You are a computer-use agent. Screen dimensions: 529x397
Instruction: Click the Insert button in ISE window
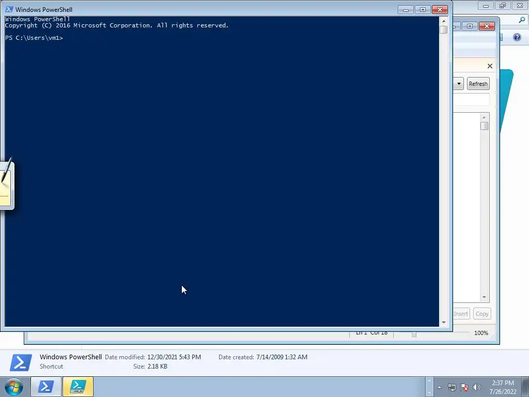(x=461, y=314)
